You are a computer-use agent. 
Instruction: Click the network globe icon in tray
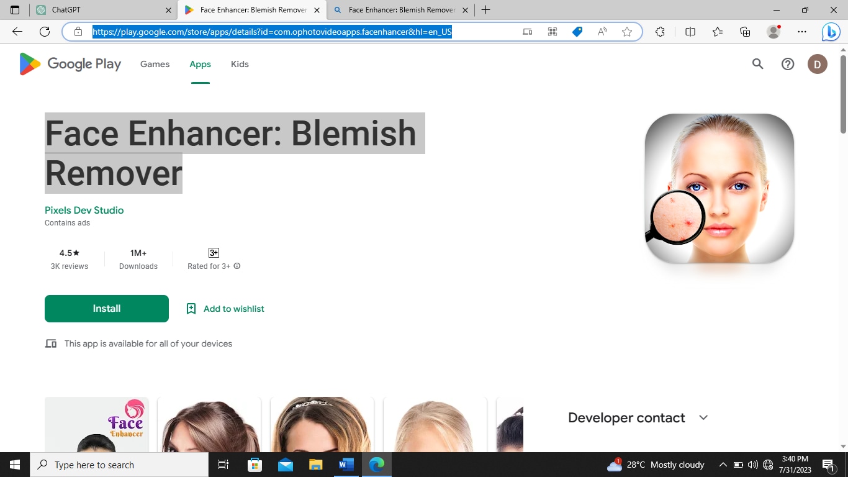click(x=768, y=465)
